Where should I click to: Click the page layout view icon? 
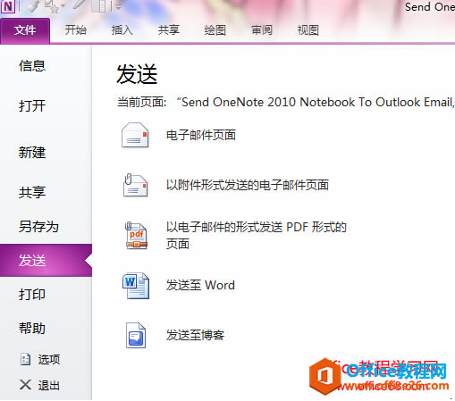(98, 6)
